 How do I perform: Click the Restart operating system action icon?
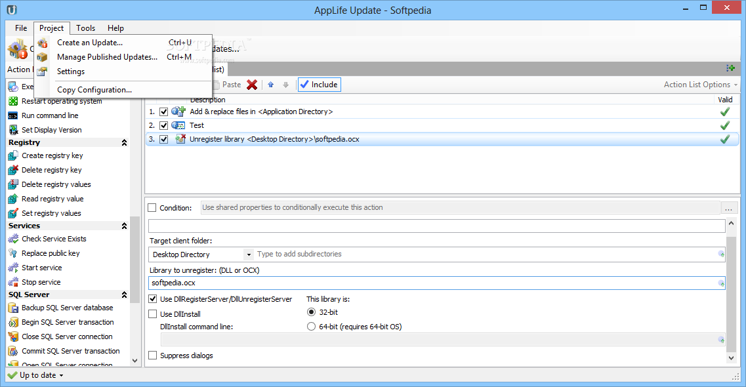[x=13, y=101]
